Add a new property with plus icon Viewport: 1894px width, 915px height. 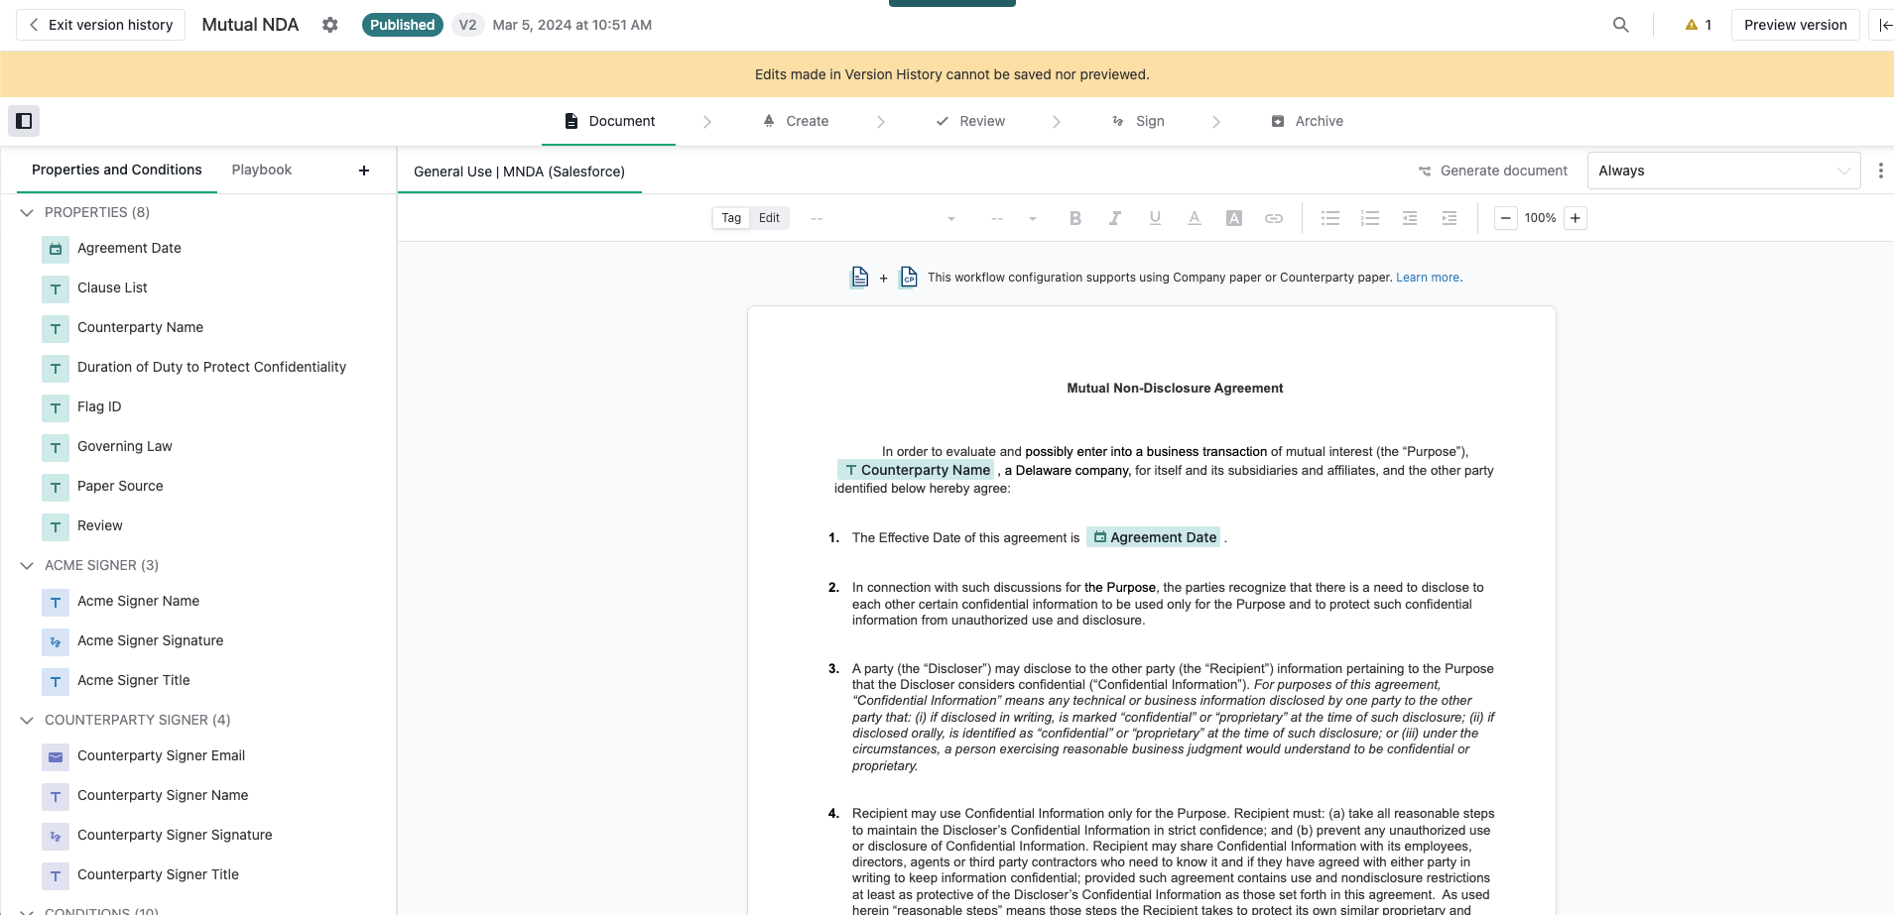tap(364, 171)
